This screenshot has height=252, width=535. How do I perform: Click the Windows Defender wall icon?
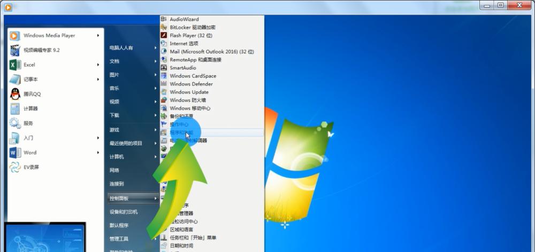pyautogui.click(x=164, y=84)
